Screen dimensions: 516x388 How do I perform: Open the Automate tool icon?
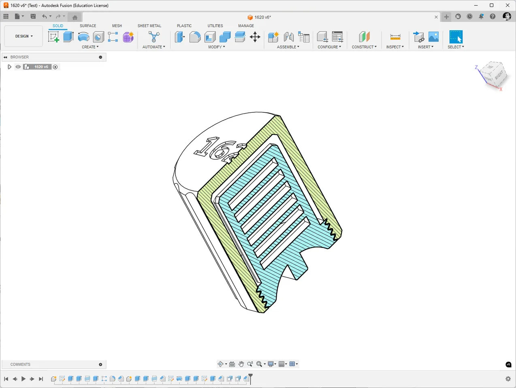point(154,37)
